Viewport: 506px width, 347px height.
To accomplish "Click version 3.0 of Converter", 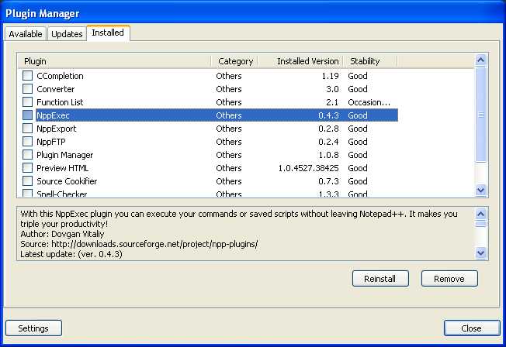I will tap(332, 89).
